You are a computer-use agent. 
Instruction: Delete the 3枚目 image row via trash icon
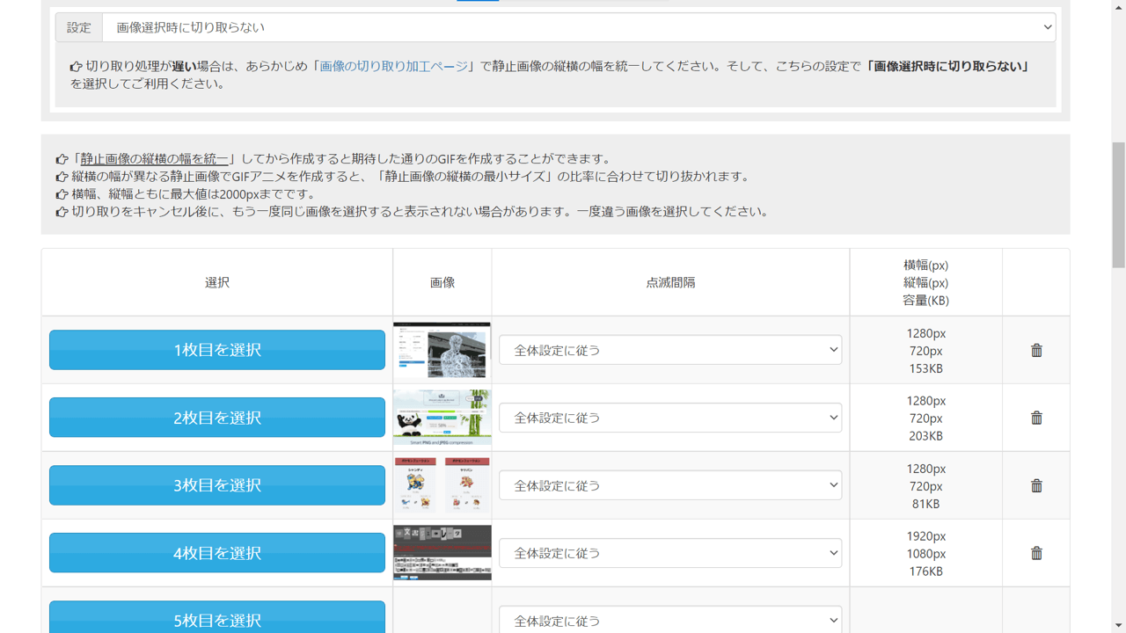1036,485
